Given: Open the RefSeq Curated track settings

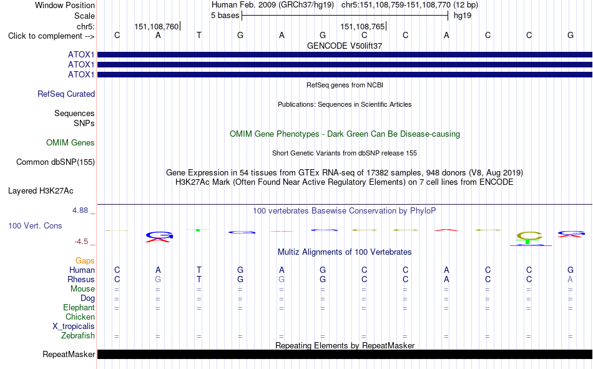Looking at the screenshot, I should [x=66, y=94].
